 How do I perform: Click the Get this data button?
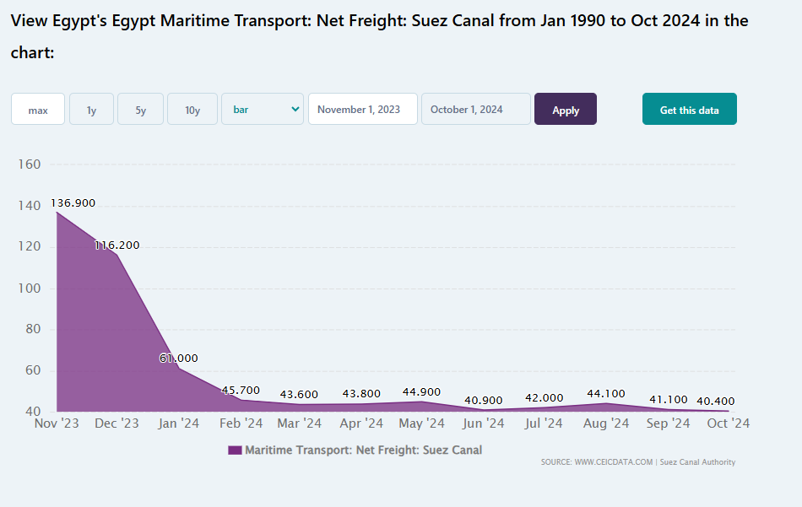click(x=689, y=110)
